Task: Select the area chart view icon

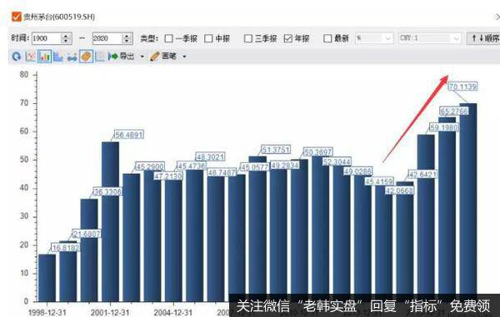Action: [58, 57]
